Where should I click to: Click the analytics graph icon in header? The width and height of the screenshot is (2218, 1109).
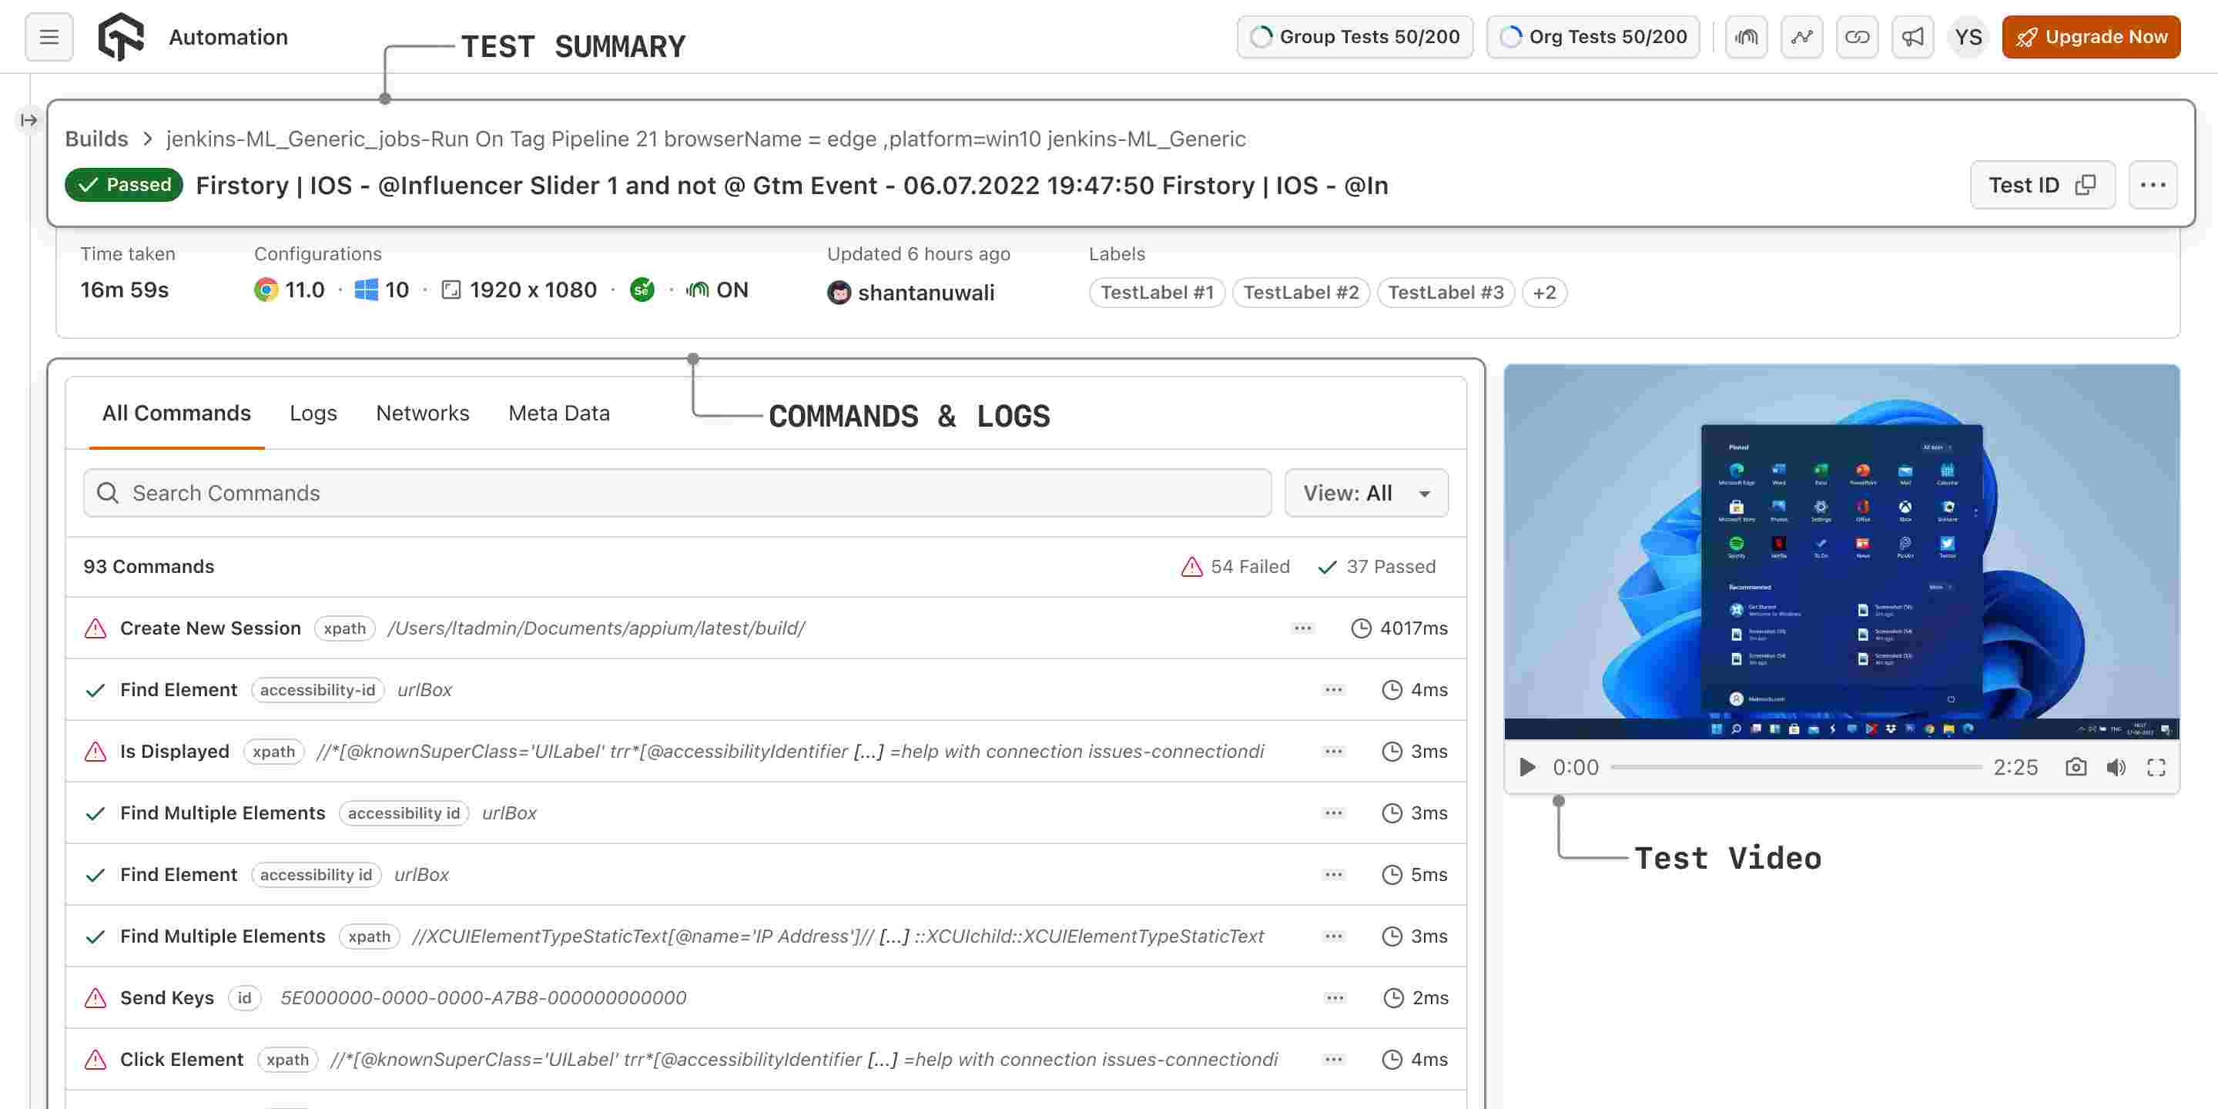(x=1801, y=37)
